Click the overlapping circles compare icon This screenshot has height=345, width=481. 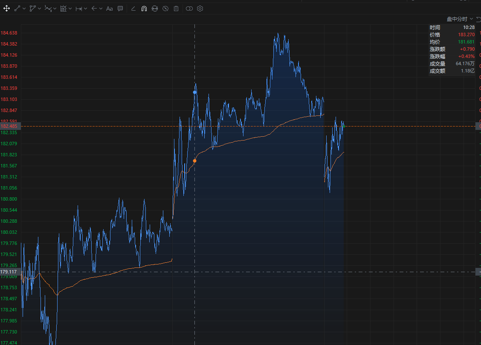pos(189,9)
